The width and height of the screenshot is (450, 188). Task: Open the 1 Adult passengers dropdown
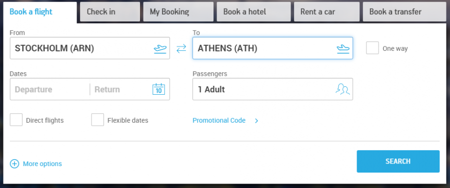coord(272,89)
